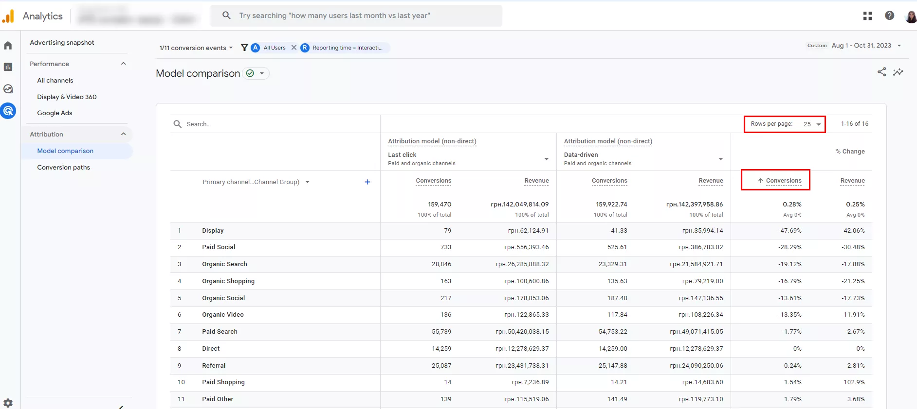The height and width of the screenshot is (409, 917).
Task: Click the Organic Social row label
Action: [x=223, y=298]
